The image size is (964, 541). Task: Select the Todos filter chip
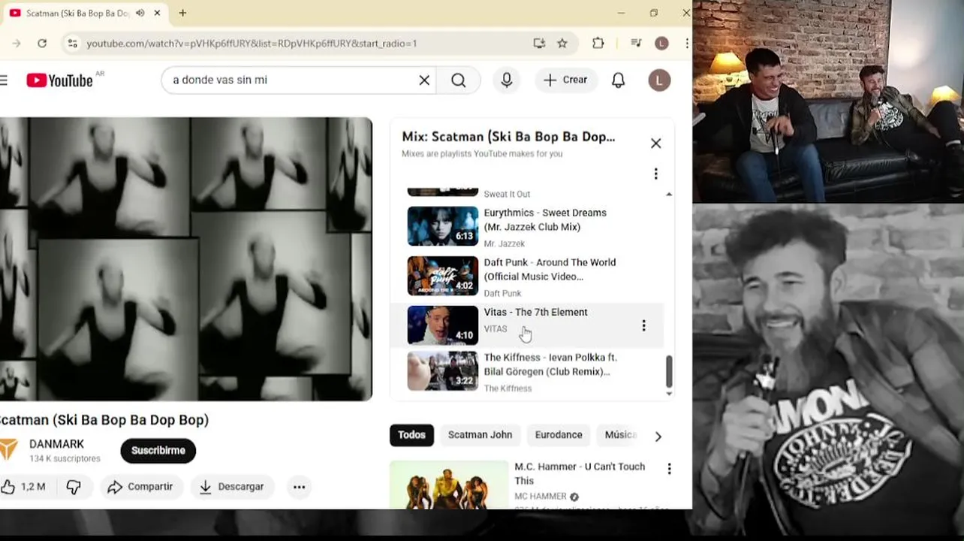coord(411,434)
